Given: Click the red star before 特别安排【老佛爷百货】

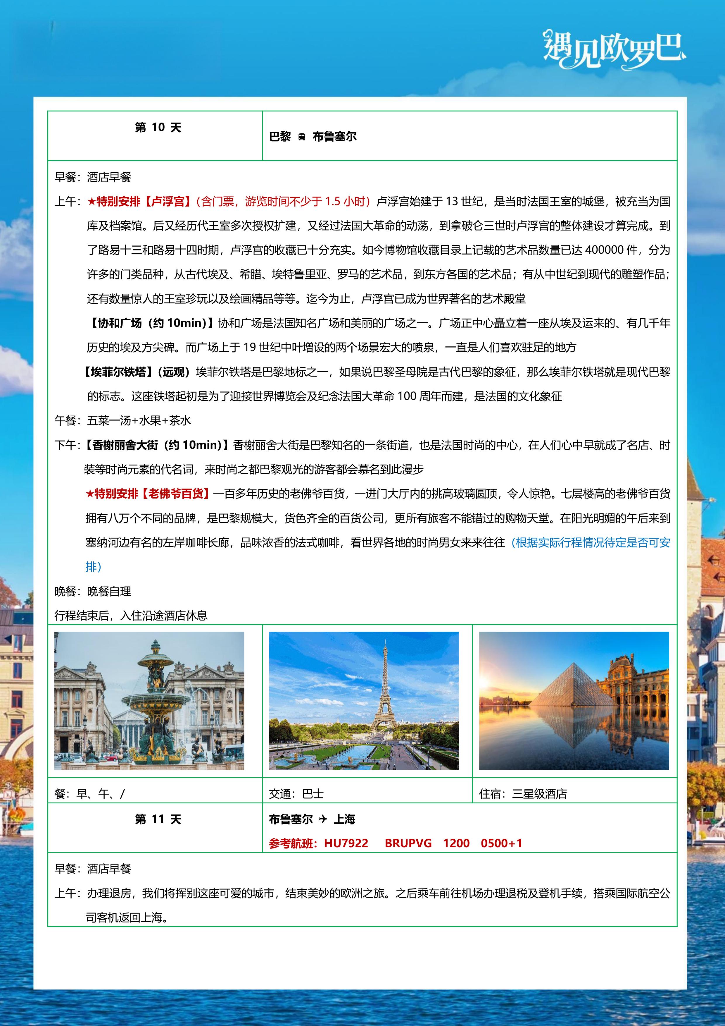Looking at the screenshot, I should [x=89, y=494].
